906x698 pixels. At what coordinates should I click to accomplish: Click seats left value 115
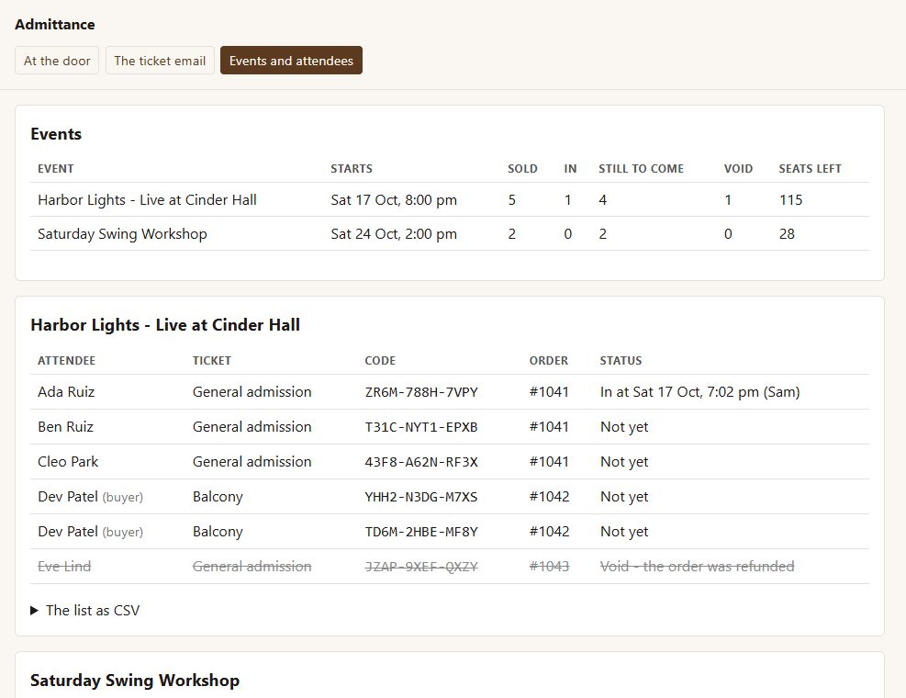click(x=790, y=200)
